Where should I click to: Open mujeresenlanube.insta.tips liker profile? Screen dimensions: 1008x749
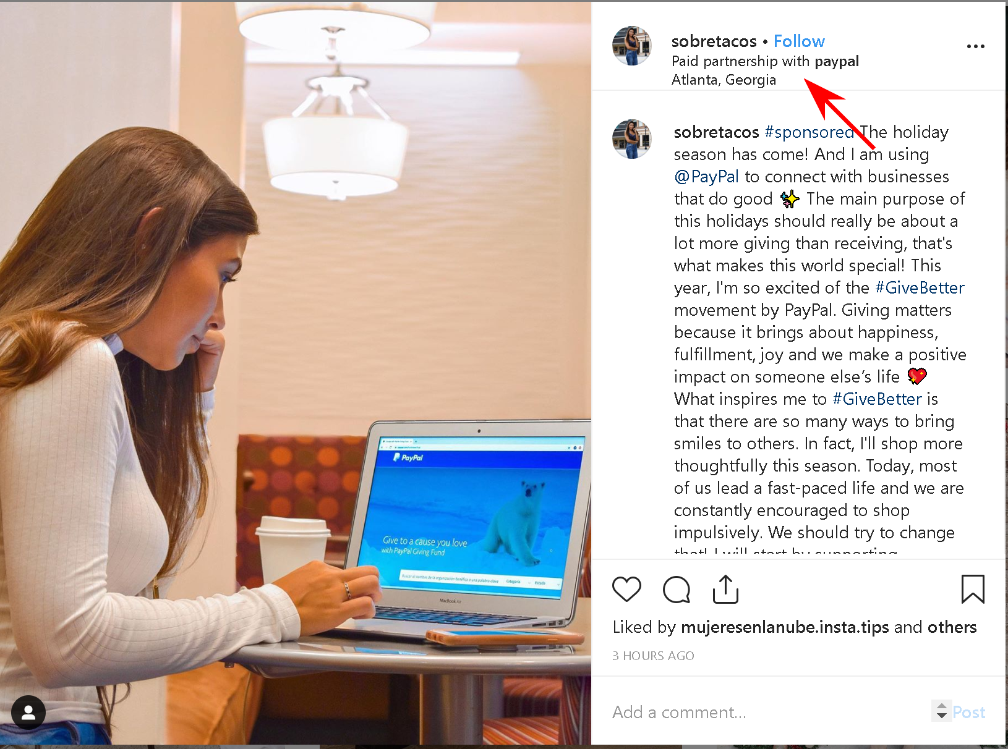[785, 627]
